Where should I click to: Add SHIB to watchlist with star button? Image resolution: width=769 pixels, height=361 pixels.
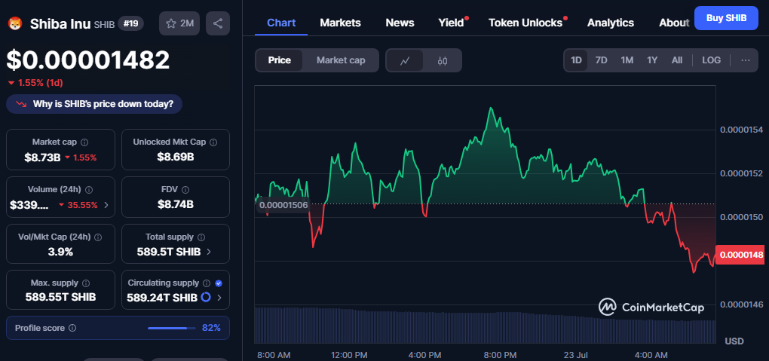coord(179,23)
